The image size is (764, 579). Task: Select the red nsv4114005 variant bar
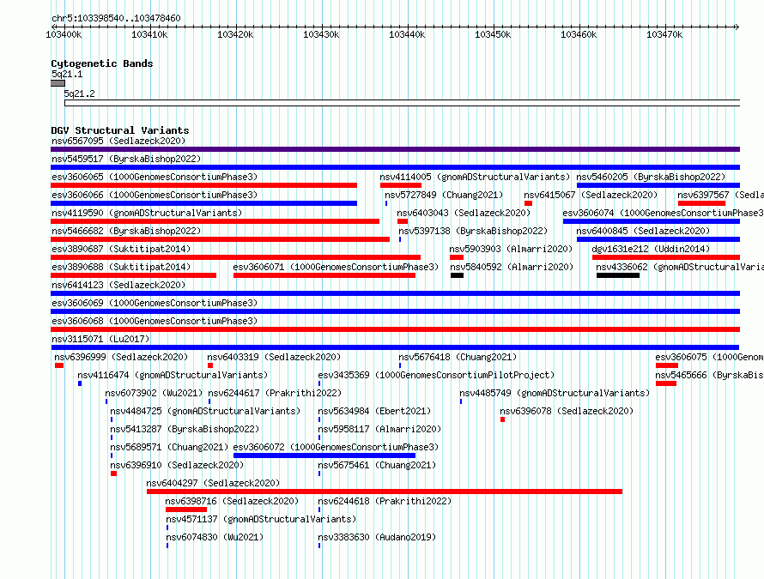pyautogui.click(x=401, y=185)
